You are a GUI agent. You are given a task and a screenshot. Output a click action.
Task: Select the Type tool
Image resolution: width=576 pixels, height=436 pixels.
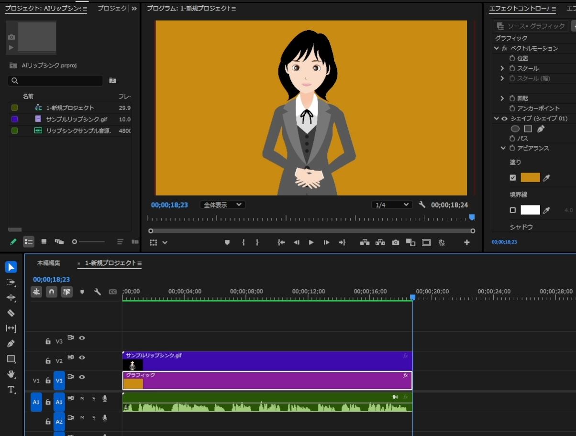[x=11, y=389]
